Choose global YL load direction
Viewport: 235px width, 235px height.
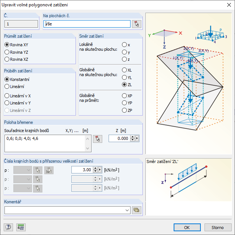[x=127, y=78]
